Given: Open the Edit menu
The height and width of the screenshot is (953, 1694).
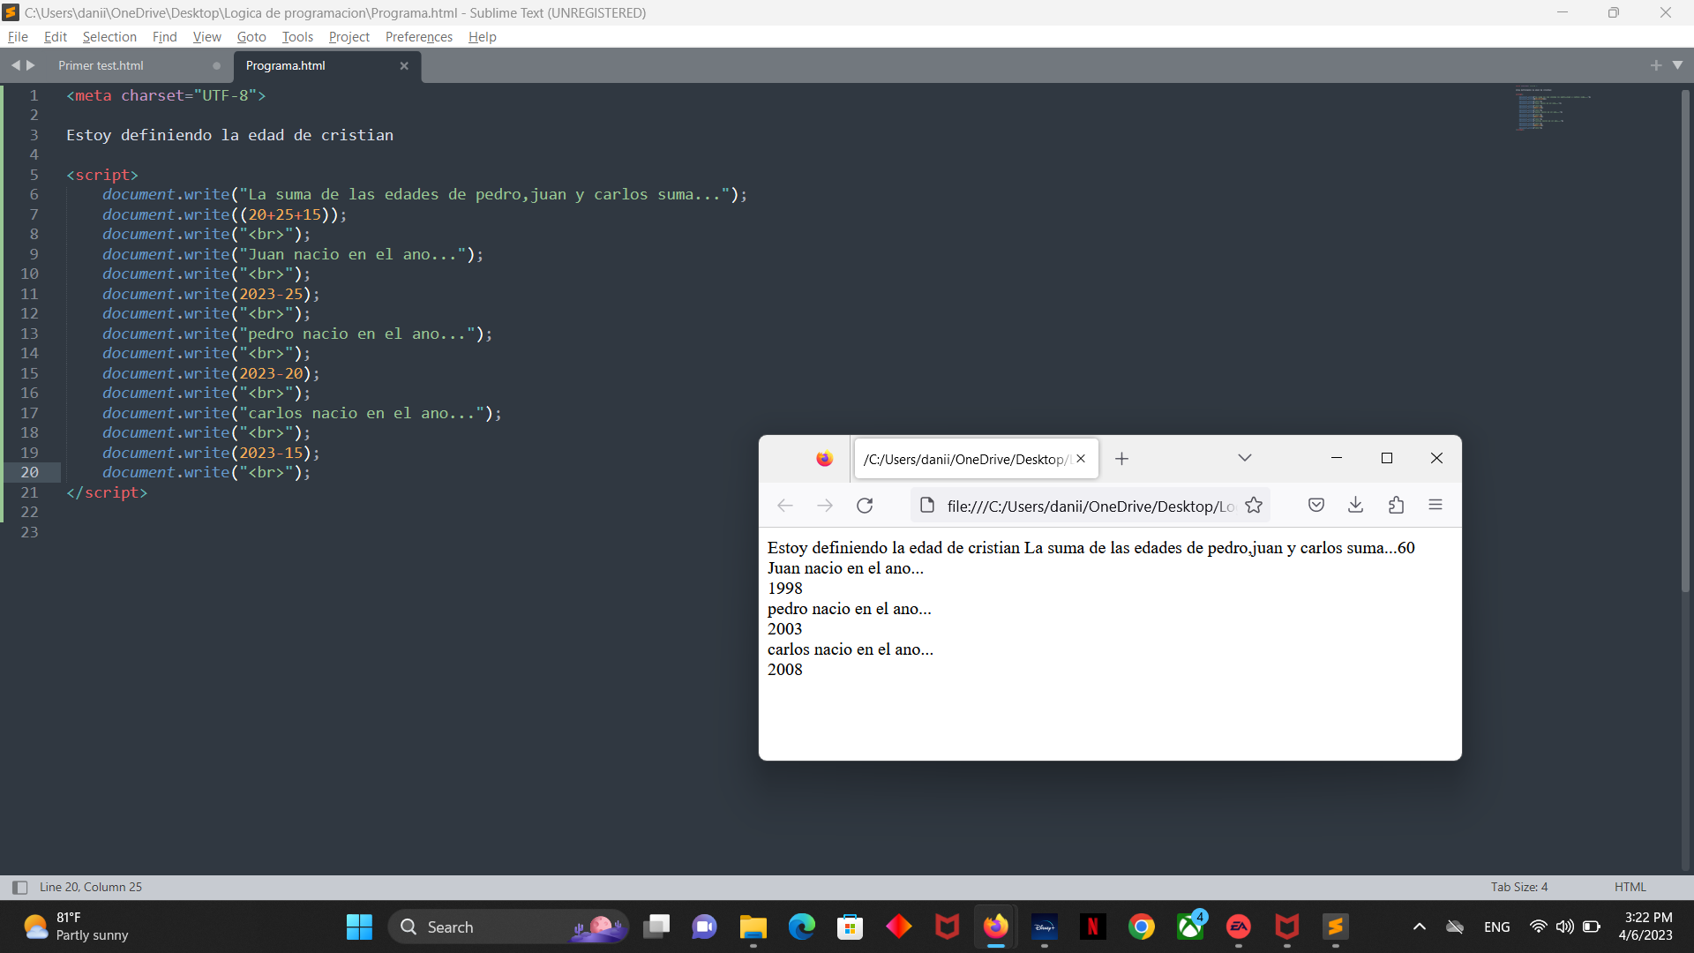Looking at the screenshot, I should pyautogui.click(x=56, y=37).
